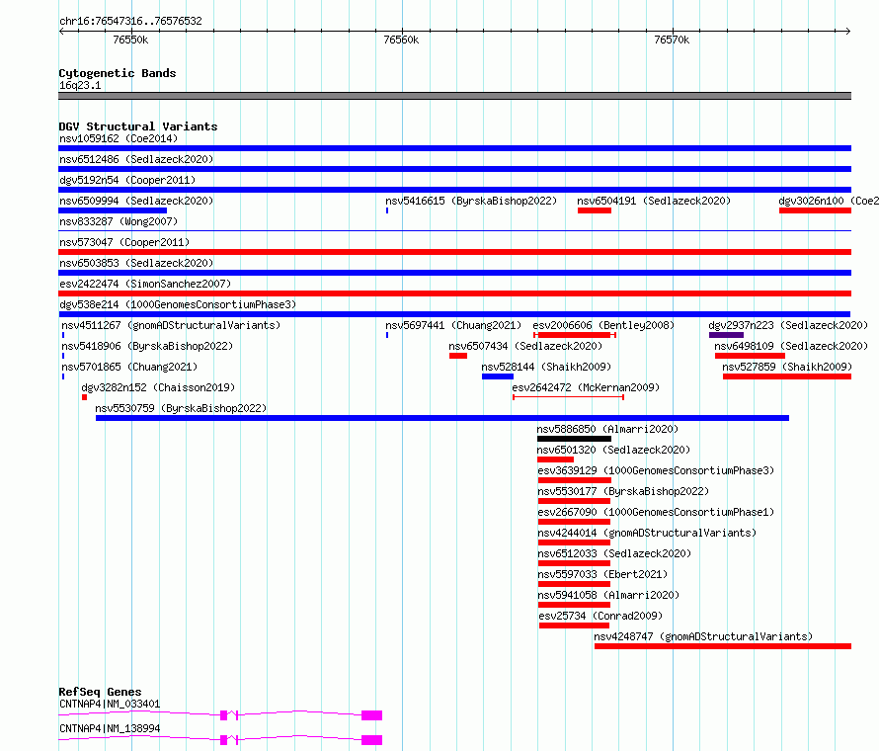
Task: Open the esv2006606 (Bentley2008) variant
Action: 603,325
